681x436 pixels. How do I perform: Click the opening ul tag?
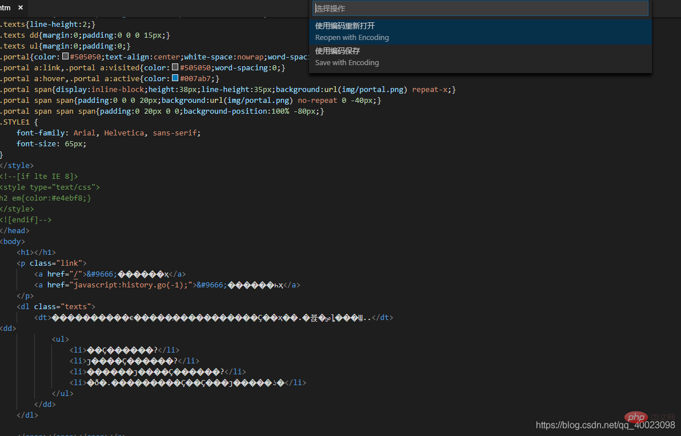(60, 339)
